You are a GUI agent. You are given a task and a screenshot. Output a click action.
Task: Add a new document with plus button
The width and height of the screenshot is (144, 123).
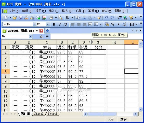pyautogui.click(x=47, y=31)
